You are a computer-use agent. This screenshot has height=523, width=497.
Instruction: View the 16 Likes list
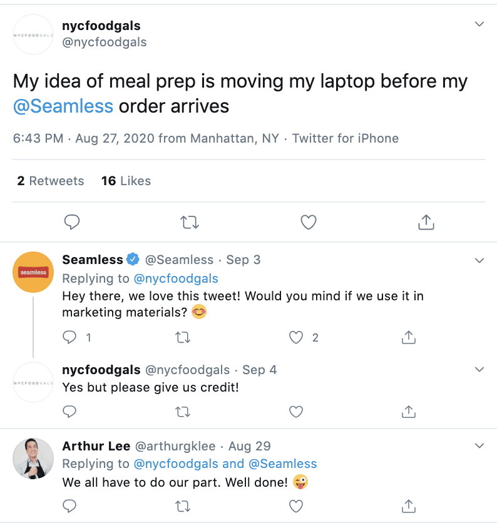(x=126, y=181)
